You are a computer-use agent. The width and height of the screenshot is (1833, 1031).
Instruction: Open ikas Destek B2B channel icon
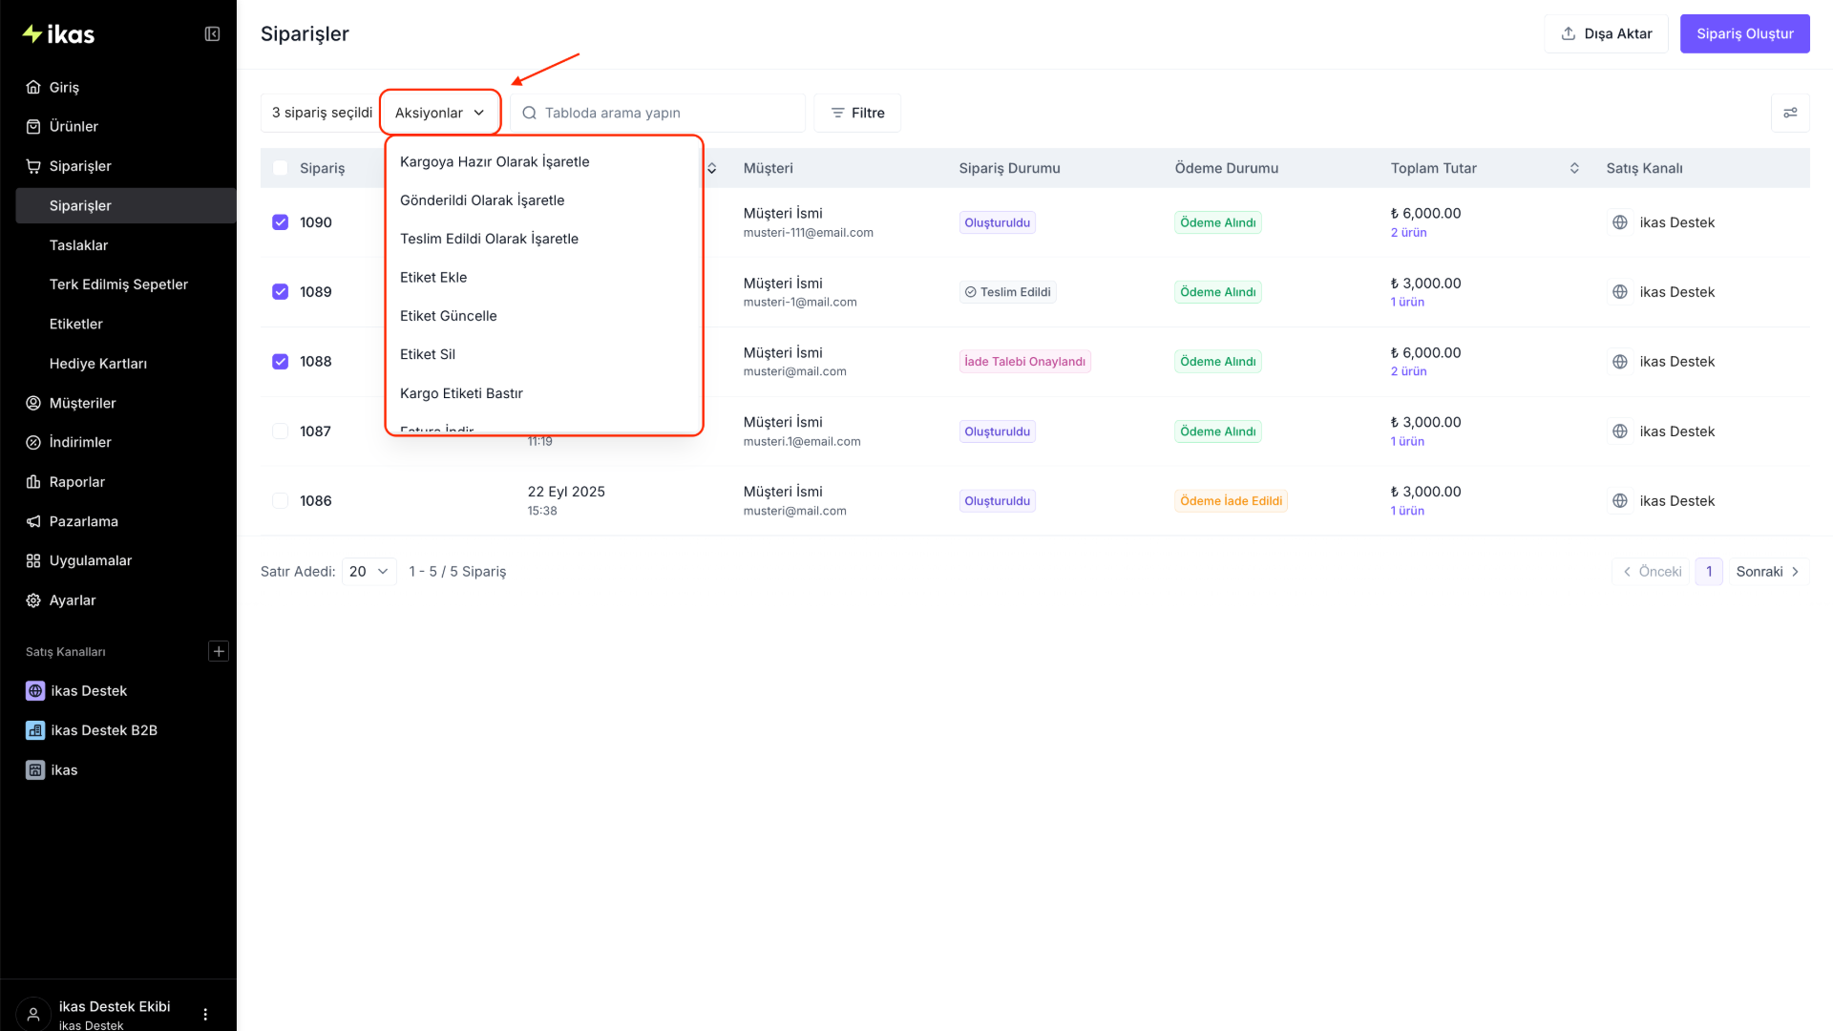(x=35, y=730)
